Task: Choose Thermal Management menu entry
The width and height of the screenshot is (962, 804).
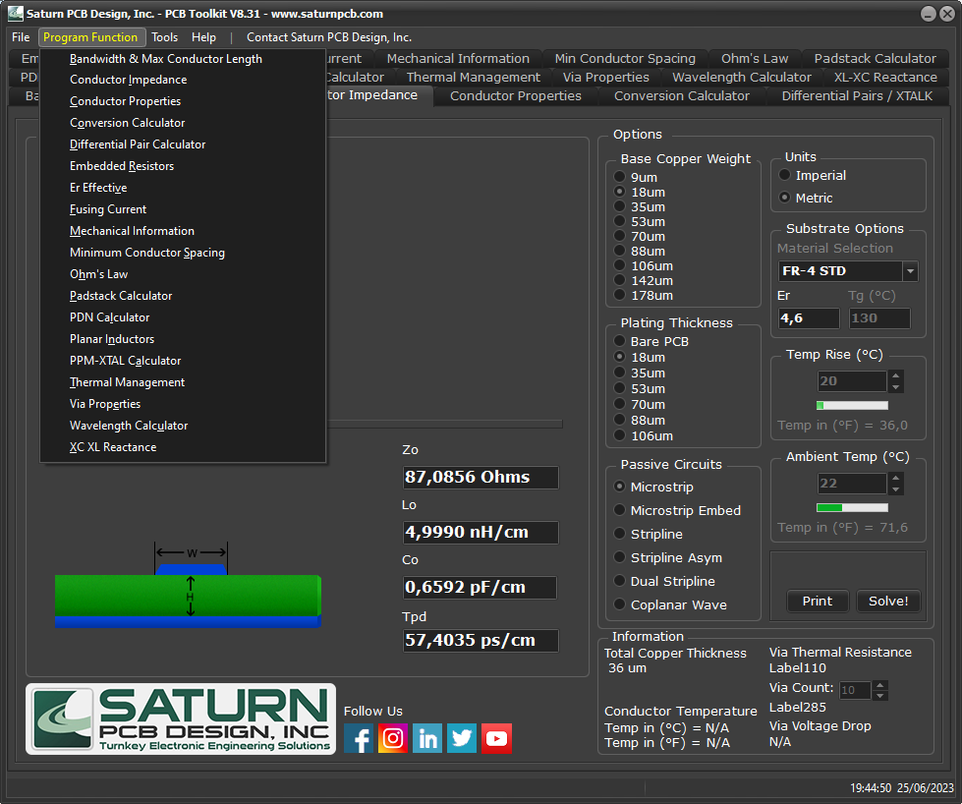Action: (x=182, y=382)
